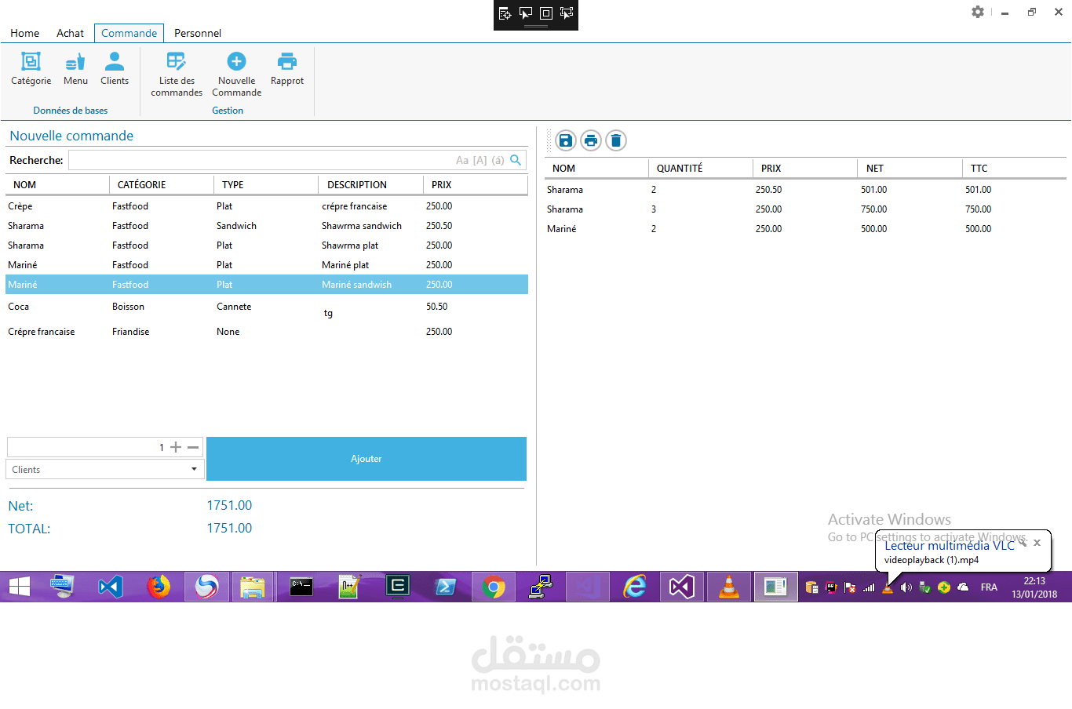This screenshot has height=709, width=1072.
Task: Click the volume speaker tray icon
Action: coord(906,587)
